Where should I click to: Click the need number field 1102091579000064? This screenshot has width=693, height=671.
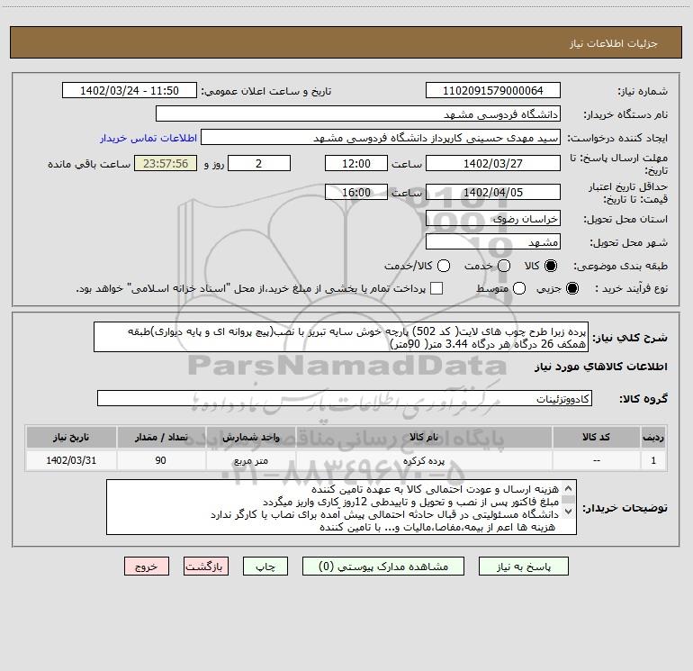coord(493,91)
